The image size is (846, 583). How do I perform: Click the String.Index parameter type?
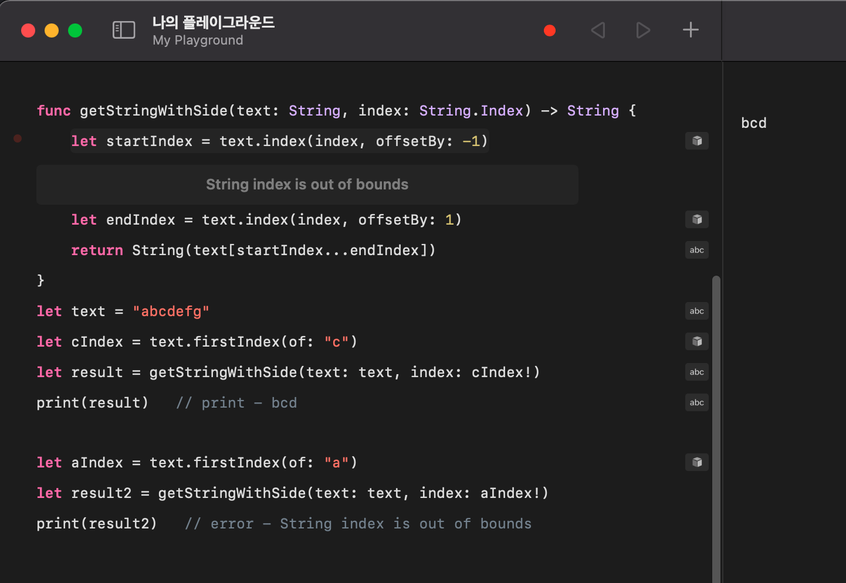471,111
